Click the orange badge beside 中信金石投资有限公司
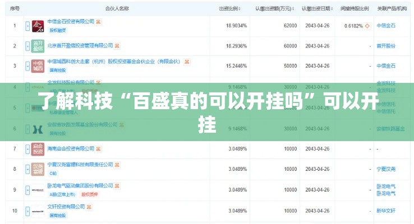The width and height of the screenshot is (414, 224). [x=98, y=22]
